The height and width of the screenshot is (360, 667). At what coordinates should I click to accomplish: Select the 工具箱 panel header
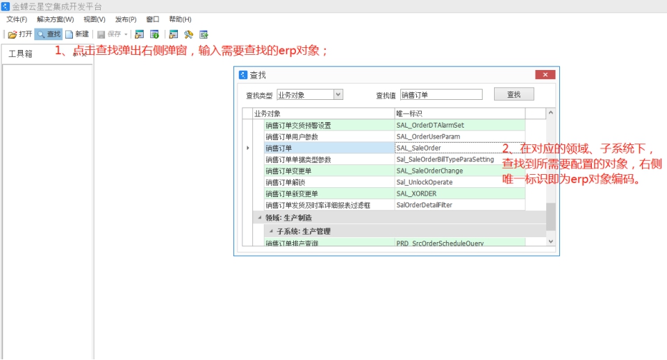pos(20,54)
